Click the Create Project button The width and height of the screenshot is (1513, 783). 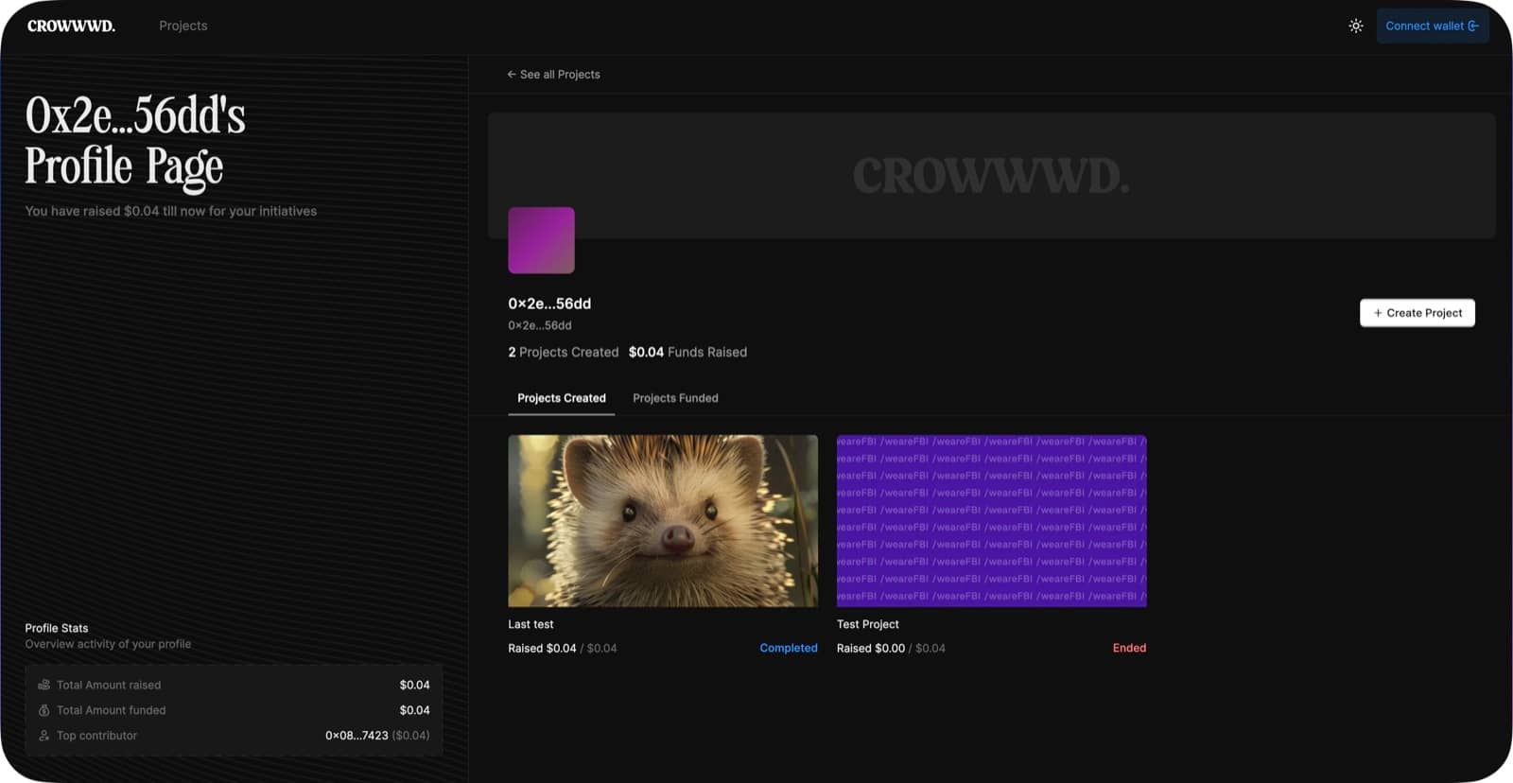(x=1417, y=313)
